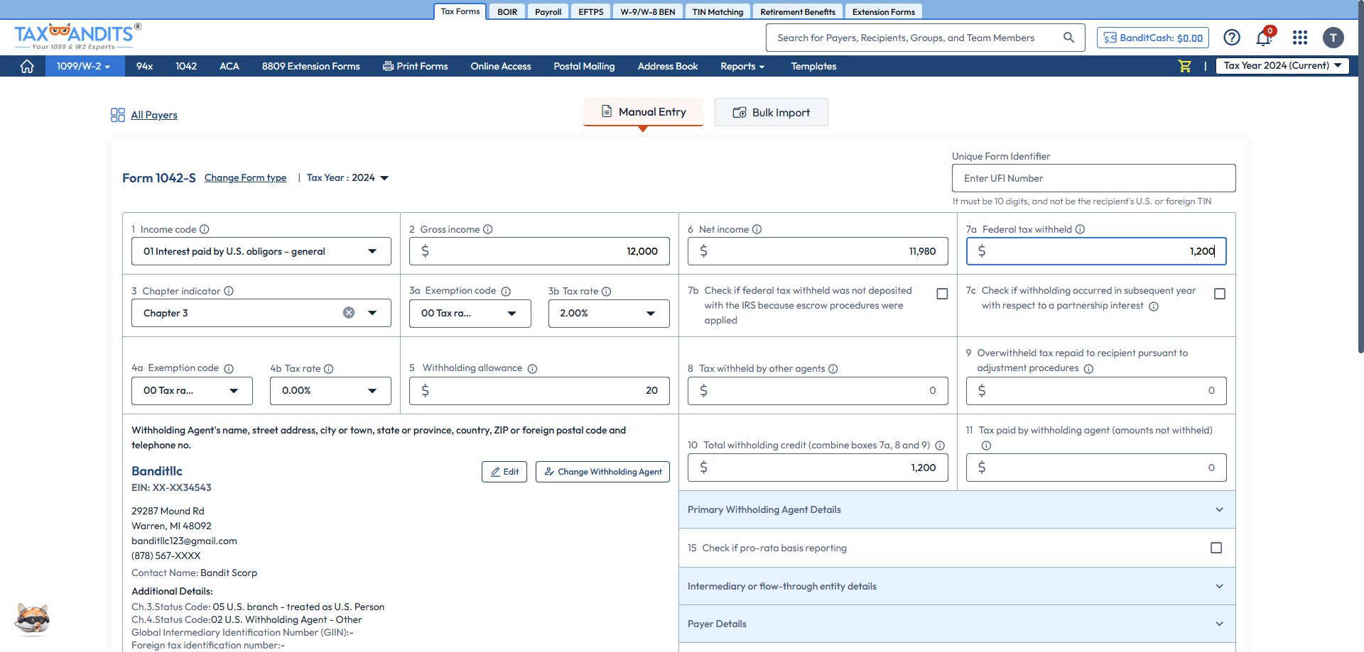Click Change Form type link
The image size is (1364, 652).
[245, 178]
